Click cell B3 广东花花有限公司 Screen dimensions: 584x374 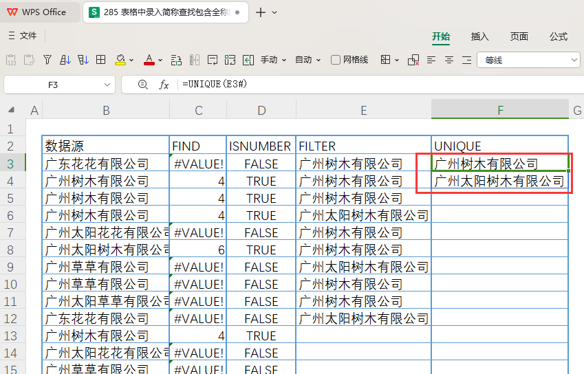pyautogui.click(x=106, y=164)
